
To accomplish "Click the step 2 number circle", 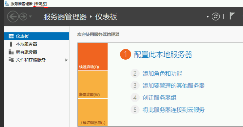I will [135, 73].
